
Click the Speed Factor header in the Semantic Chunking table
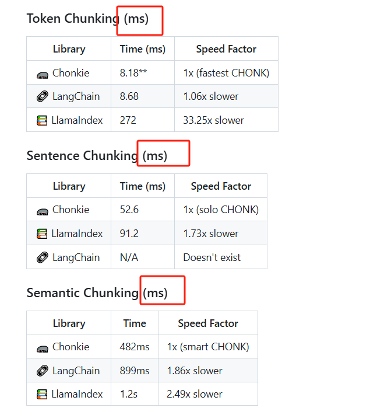[208, 323]
